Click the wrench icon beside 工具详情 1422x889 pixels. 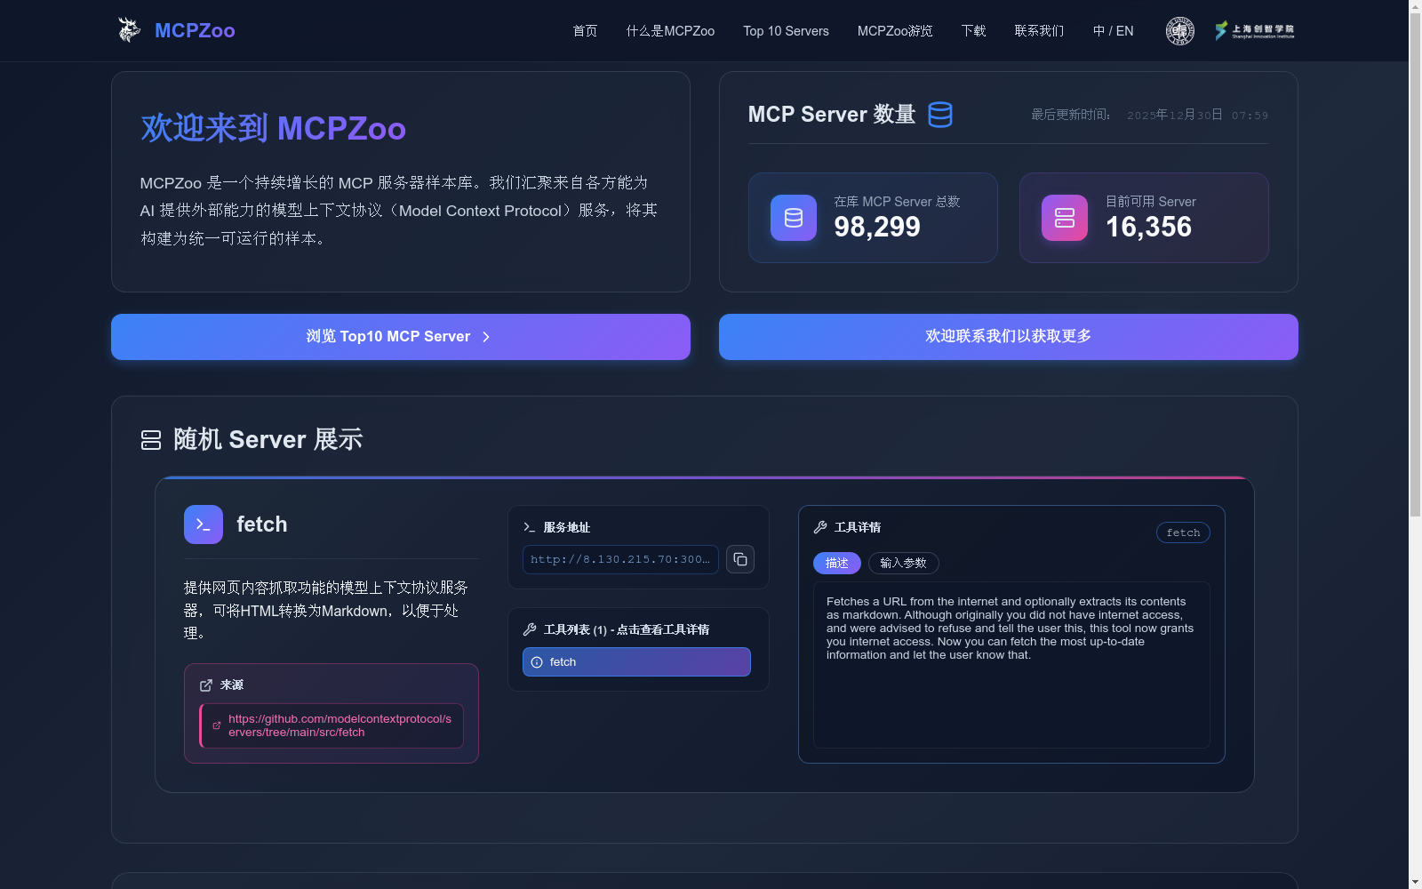820,527
